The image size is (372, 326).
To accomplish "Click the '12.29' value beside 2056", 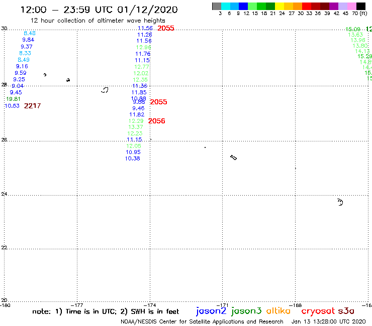I will (x=136, y=121).
